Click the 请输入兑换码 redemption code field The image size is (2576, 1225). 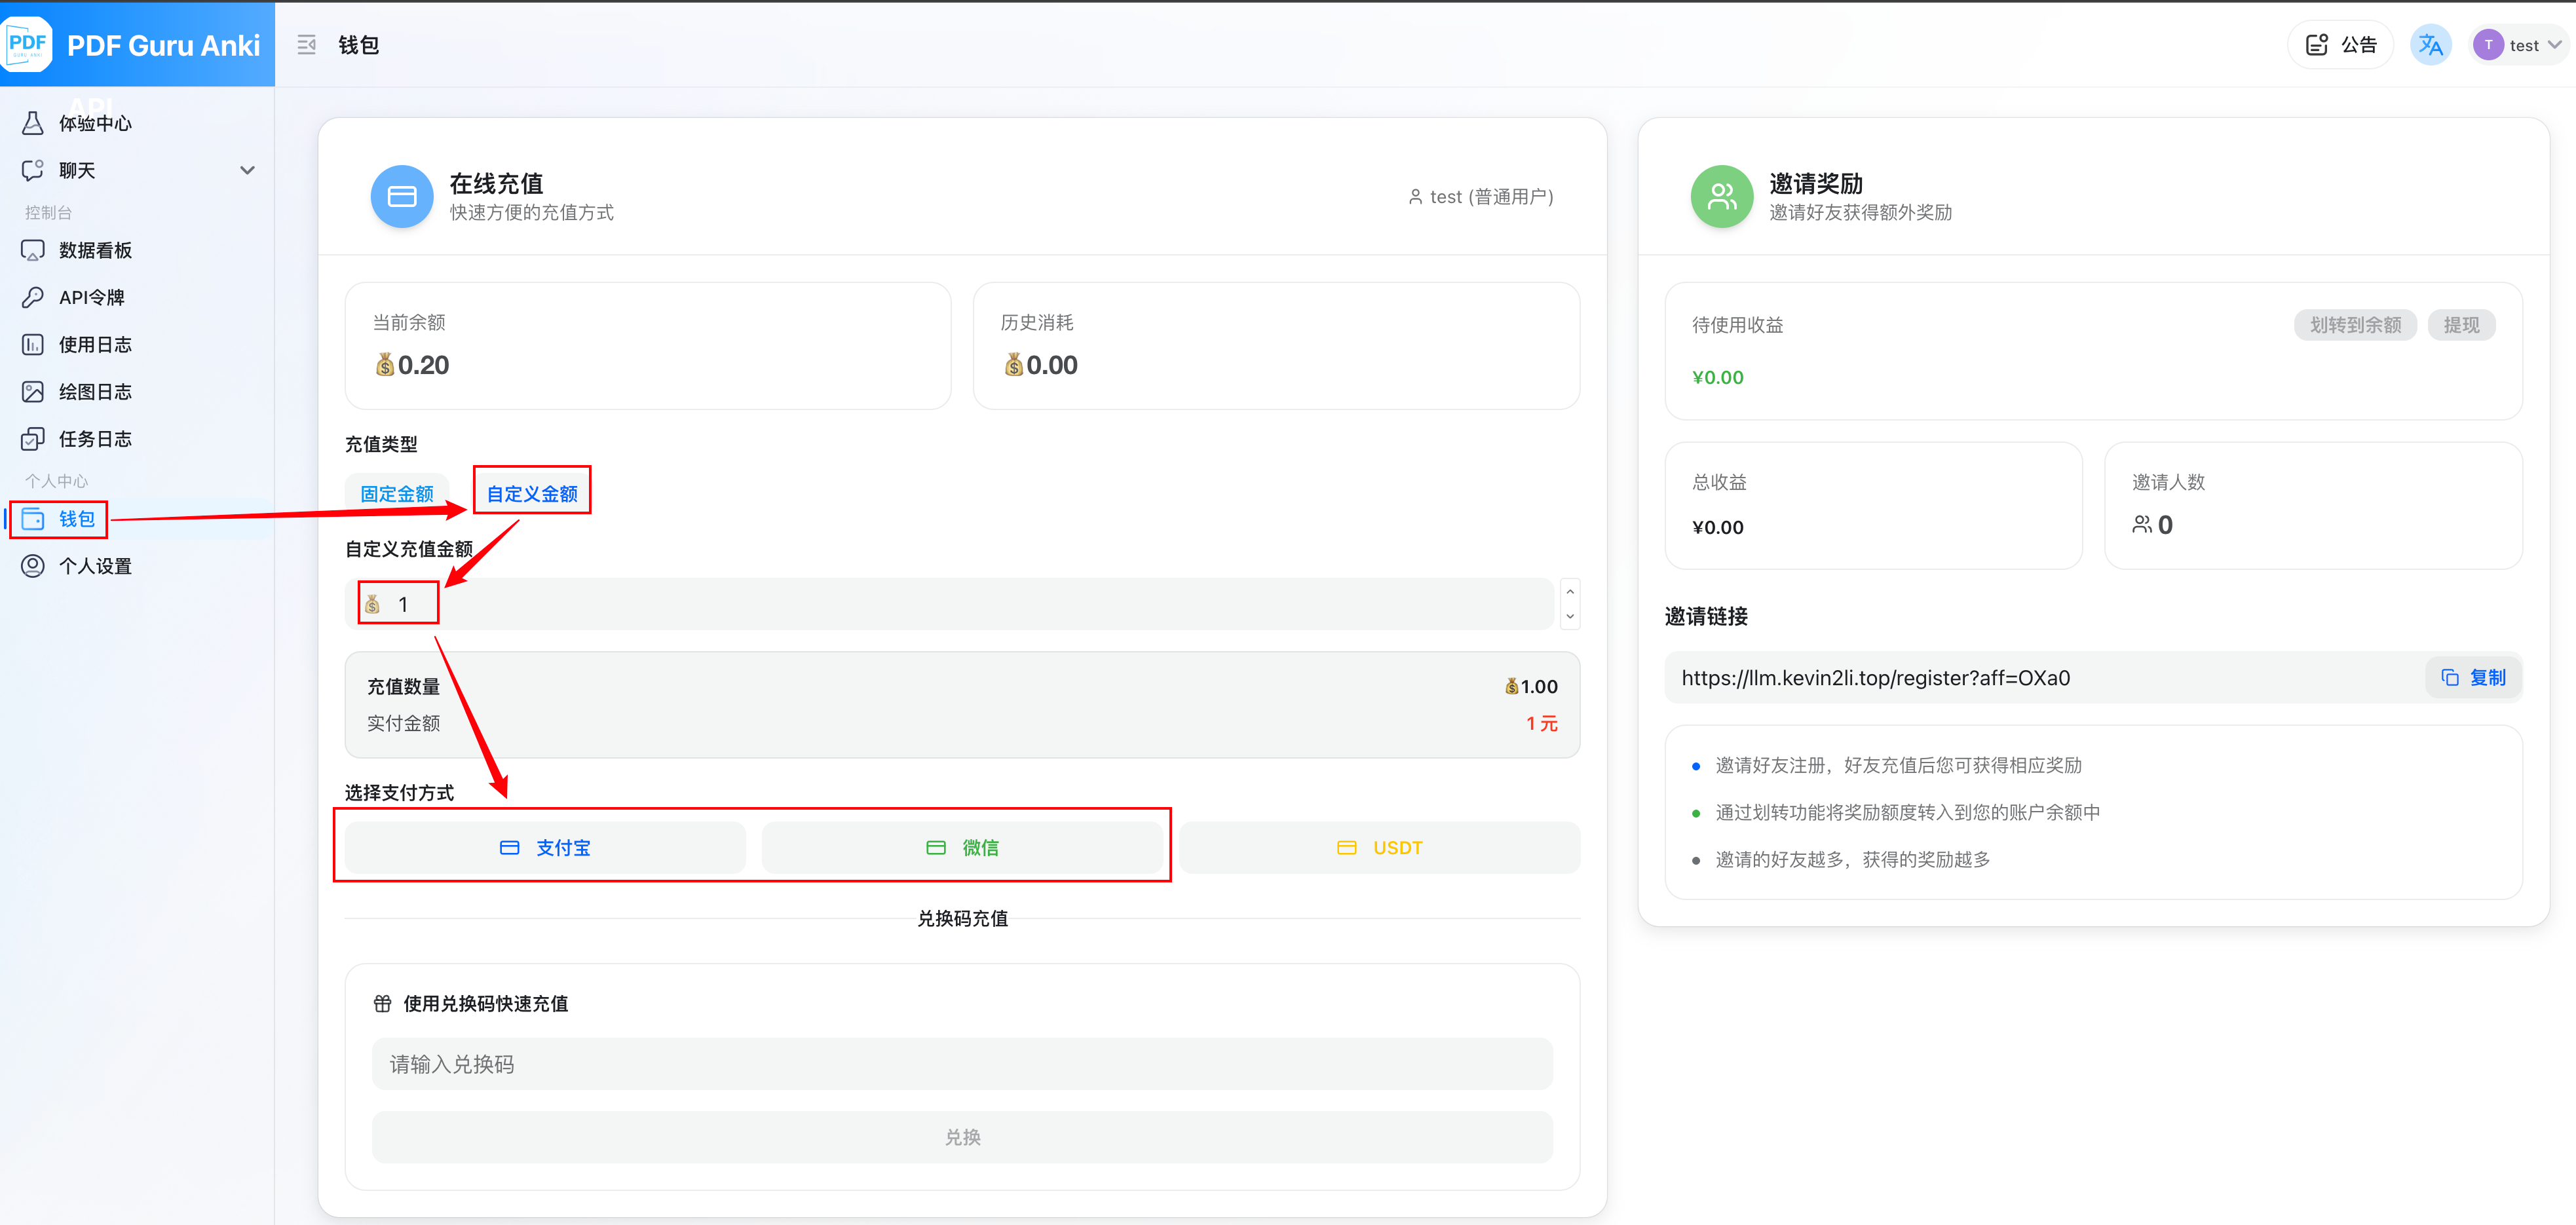pos(961,1064)
